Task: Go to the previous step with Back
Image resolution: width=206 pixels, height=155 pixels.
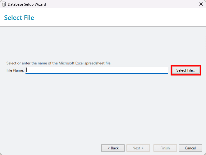Action: 113,148
